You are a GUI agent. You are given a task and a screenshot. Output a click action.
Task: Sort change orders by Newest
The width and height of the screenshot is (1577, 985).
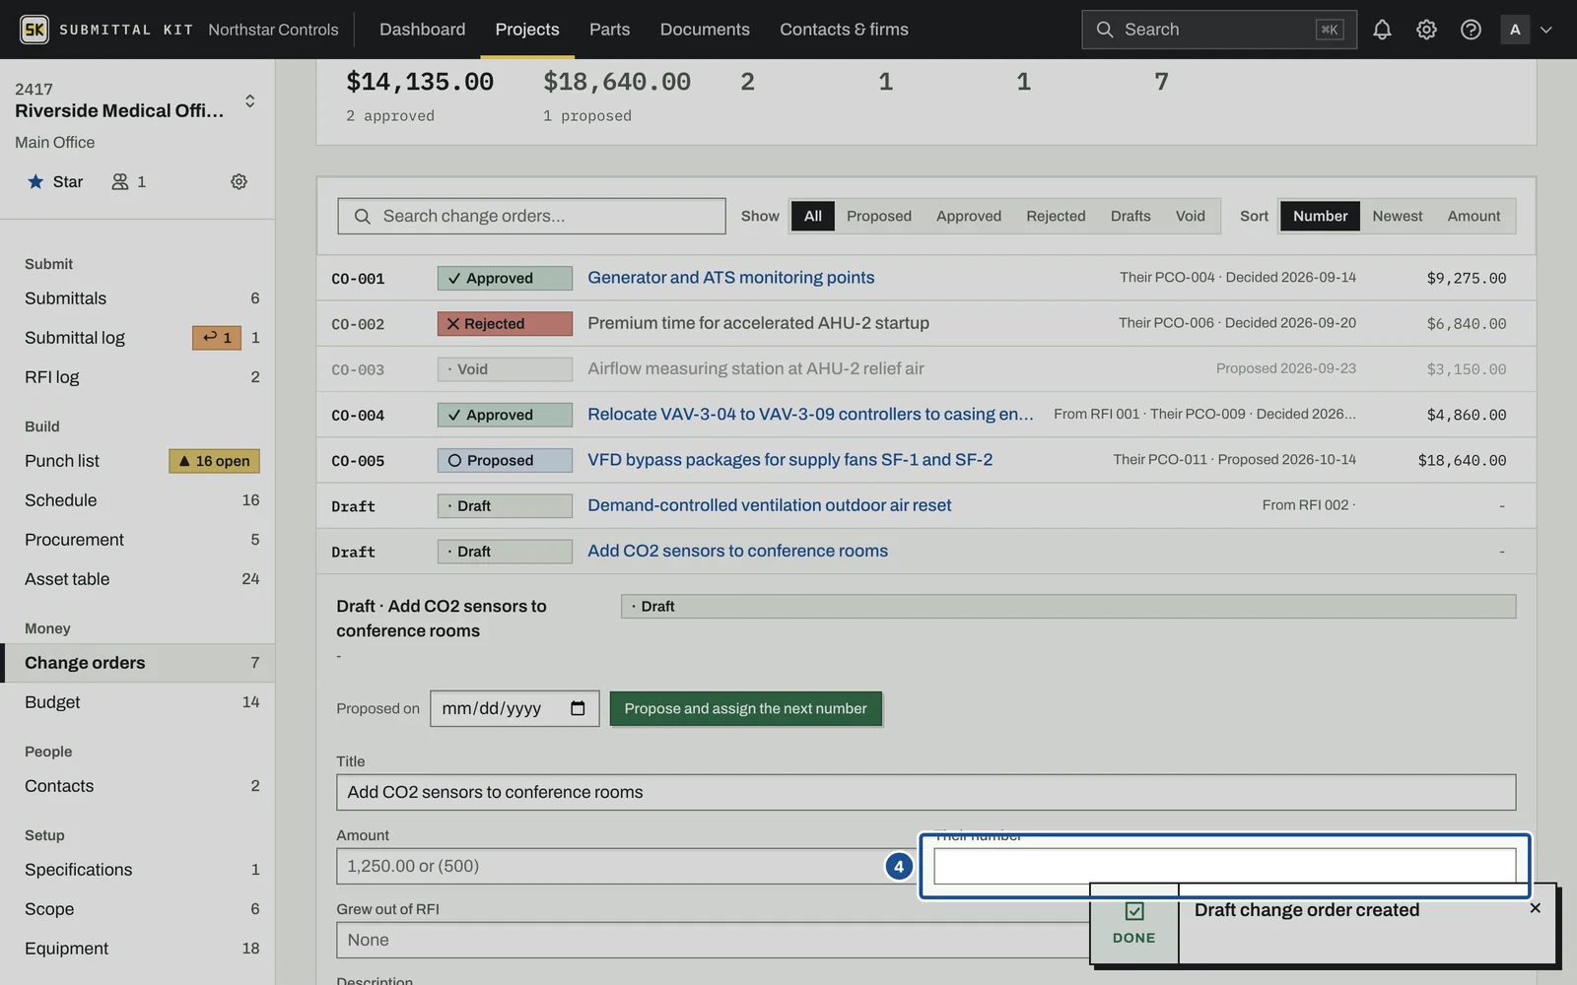point(1397,216)
